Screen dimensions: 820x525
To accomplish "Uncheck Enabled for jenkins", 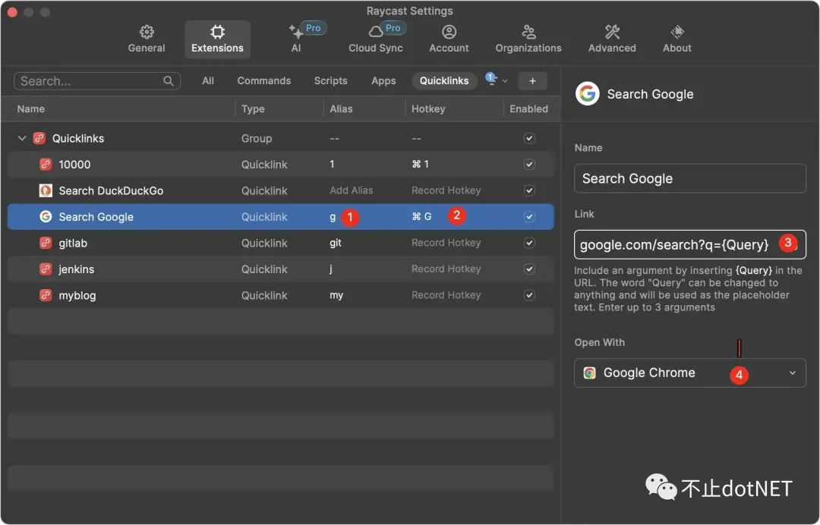I will coord(529,269).
